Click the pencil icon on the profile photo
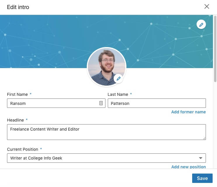This screenshot has width=217, height=187. [118, 79]
